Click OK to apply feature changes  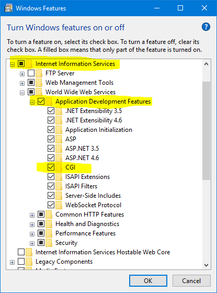(x=148, y=280)
